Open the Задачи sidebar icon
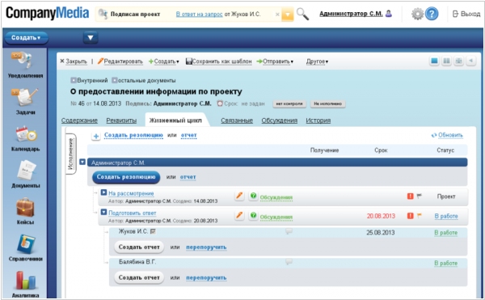485x300 pixels. coord(25,97)
